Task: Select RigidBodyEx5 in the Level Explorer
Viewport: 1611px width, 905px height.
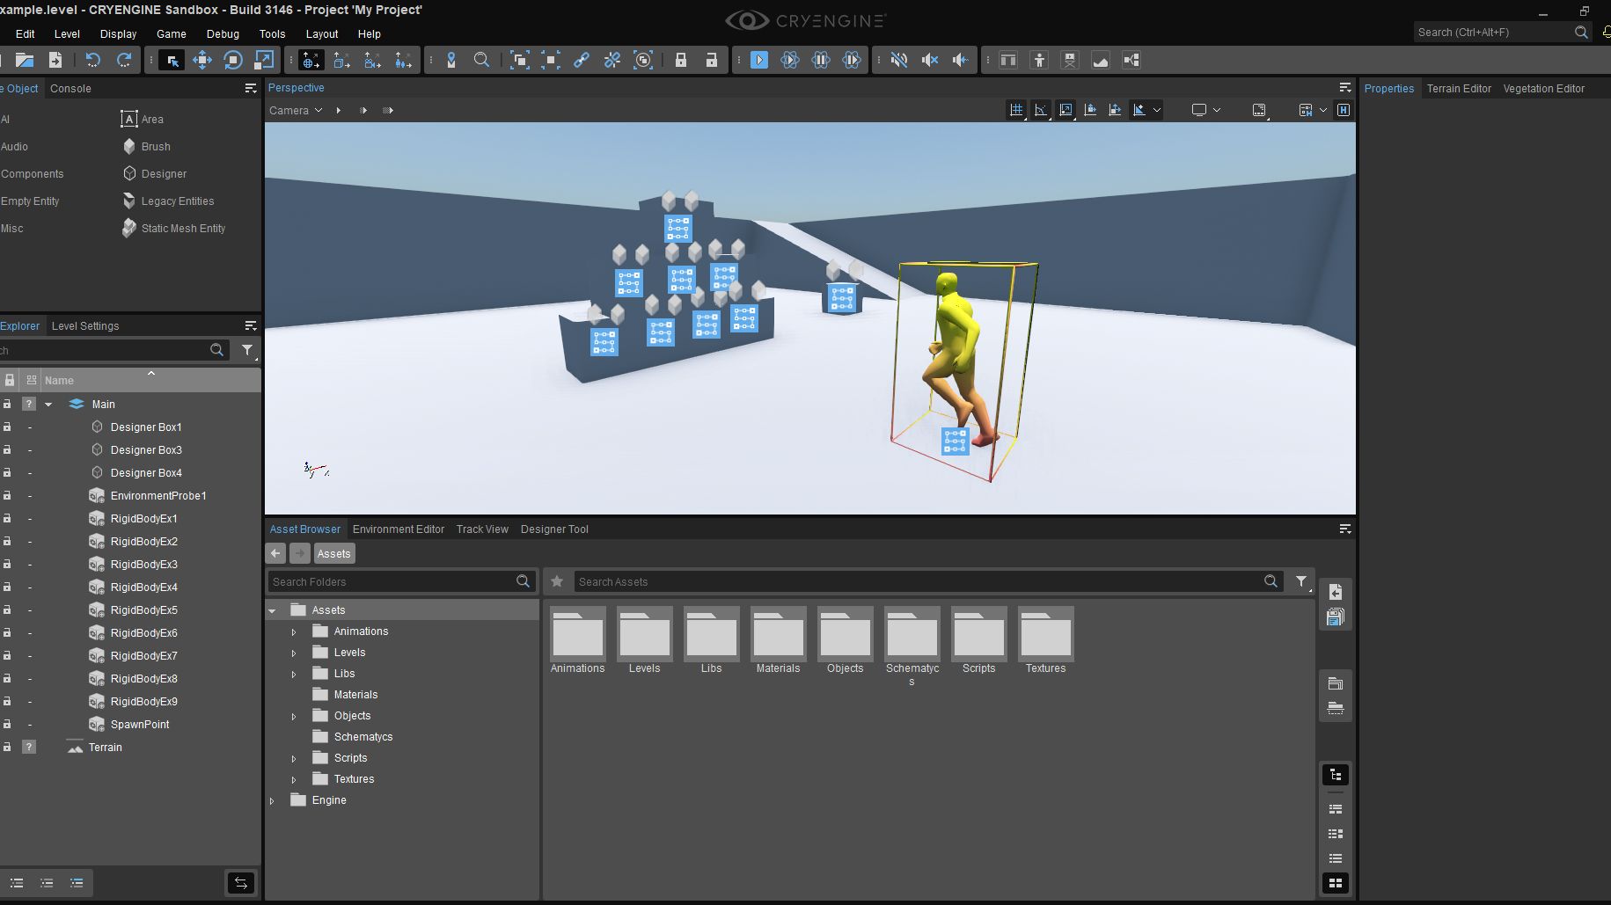Action: point(143,609)
